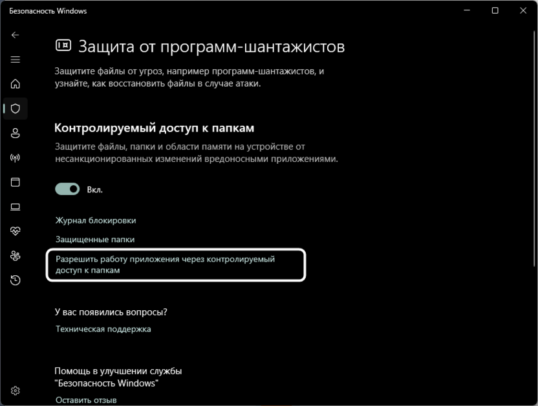Turn off Controlled folder access toggle

[x=67, y=189]
